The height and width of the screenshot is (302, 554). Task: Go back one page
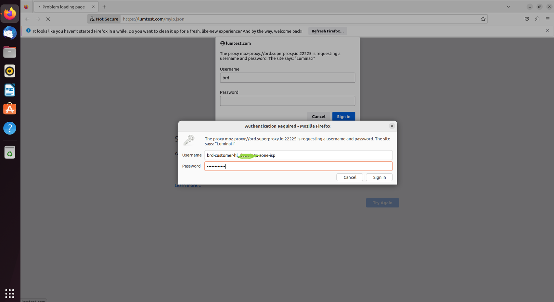(x=27, y=19)
